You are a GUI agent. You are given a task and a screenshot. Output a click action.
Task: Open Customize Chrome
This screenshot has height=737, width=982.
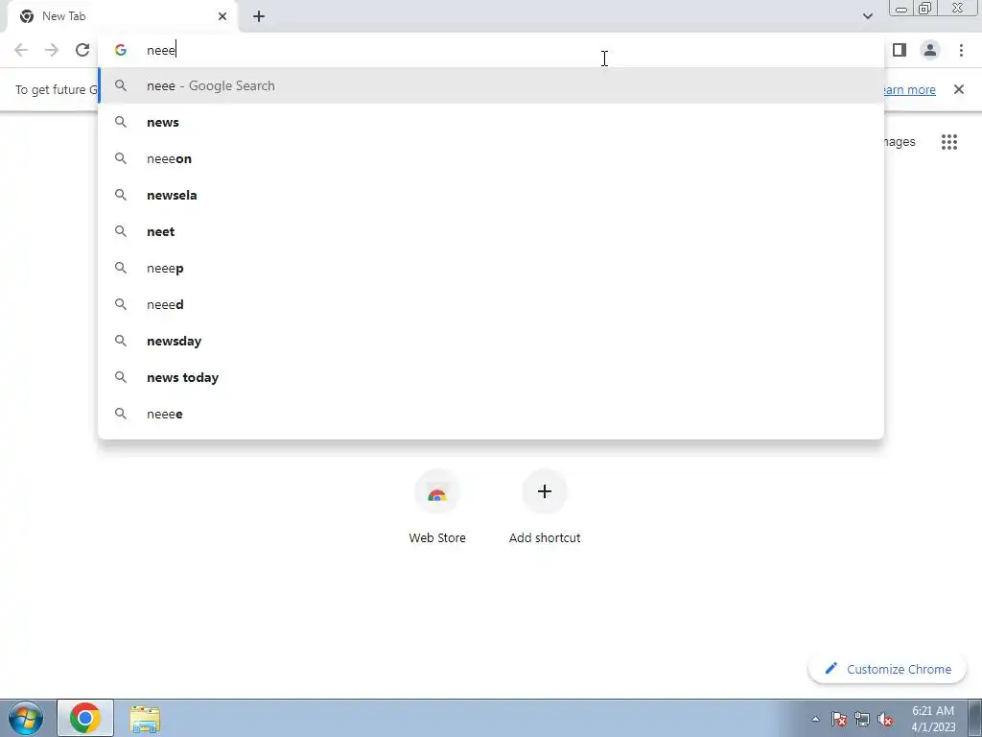(x=887, y=669)
